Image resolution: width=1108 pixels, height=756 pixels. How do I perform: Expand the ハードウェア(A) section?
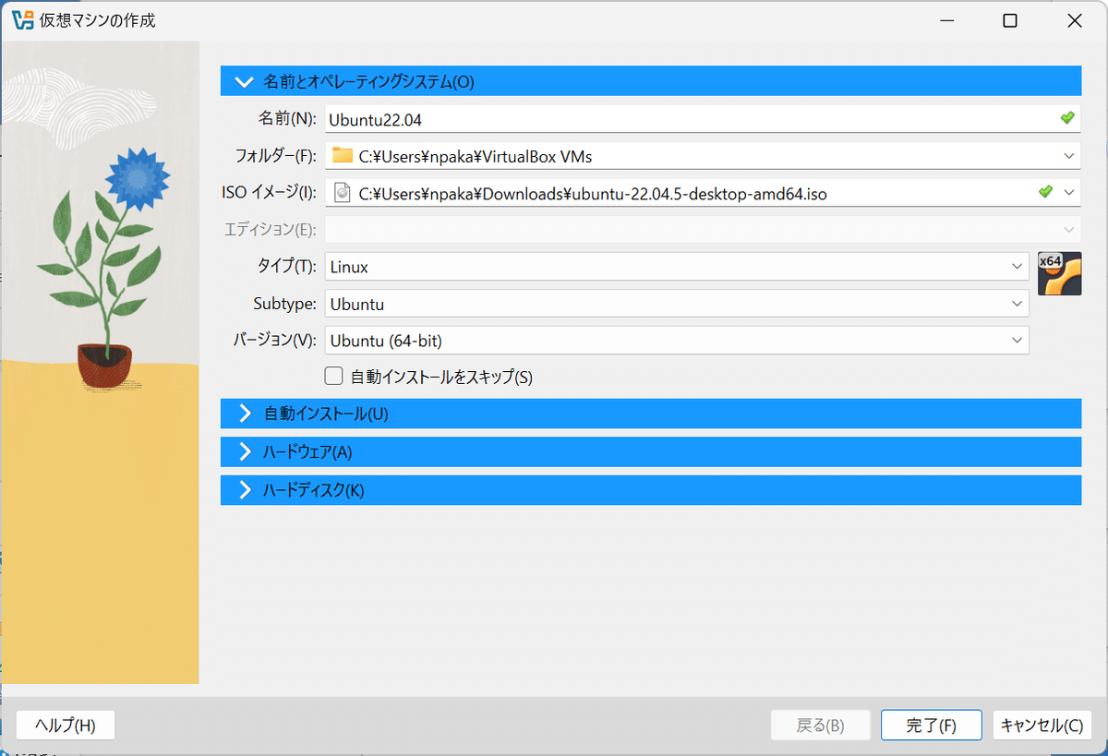click(x=646, y=451)
